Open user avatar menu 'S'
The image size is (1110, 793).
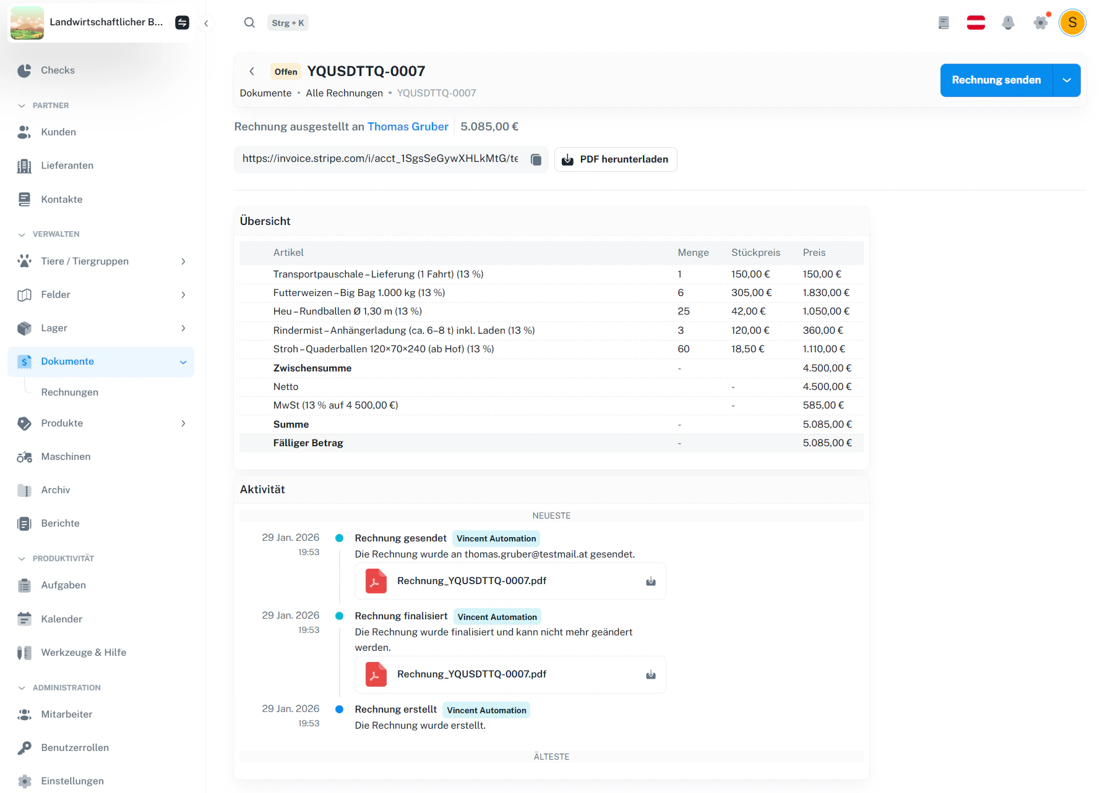[x=1072, y=23]
